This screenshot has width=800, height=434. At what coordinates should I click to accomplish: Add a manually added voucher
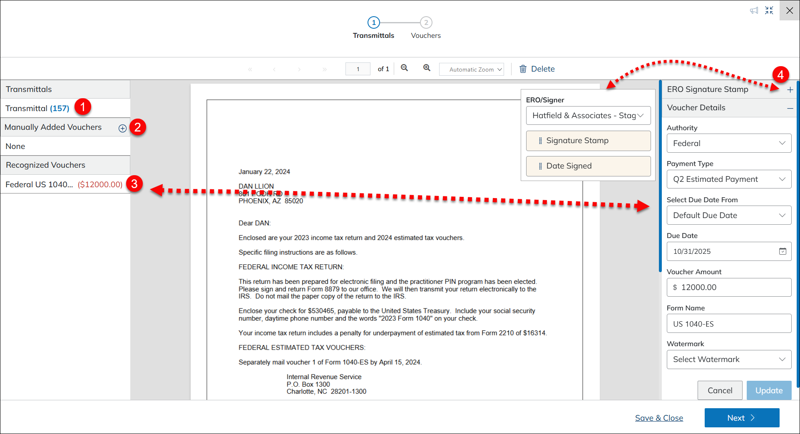pyautogui.click(x=122, y=128)
